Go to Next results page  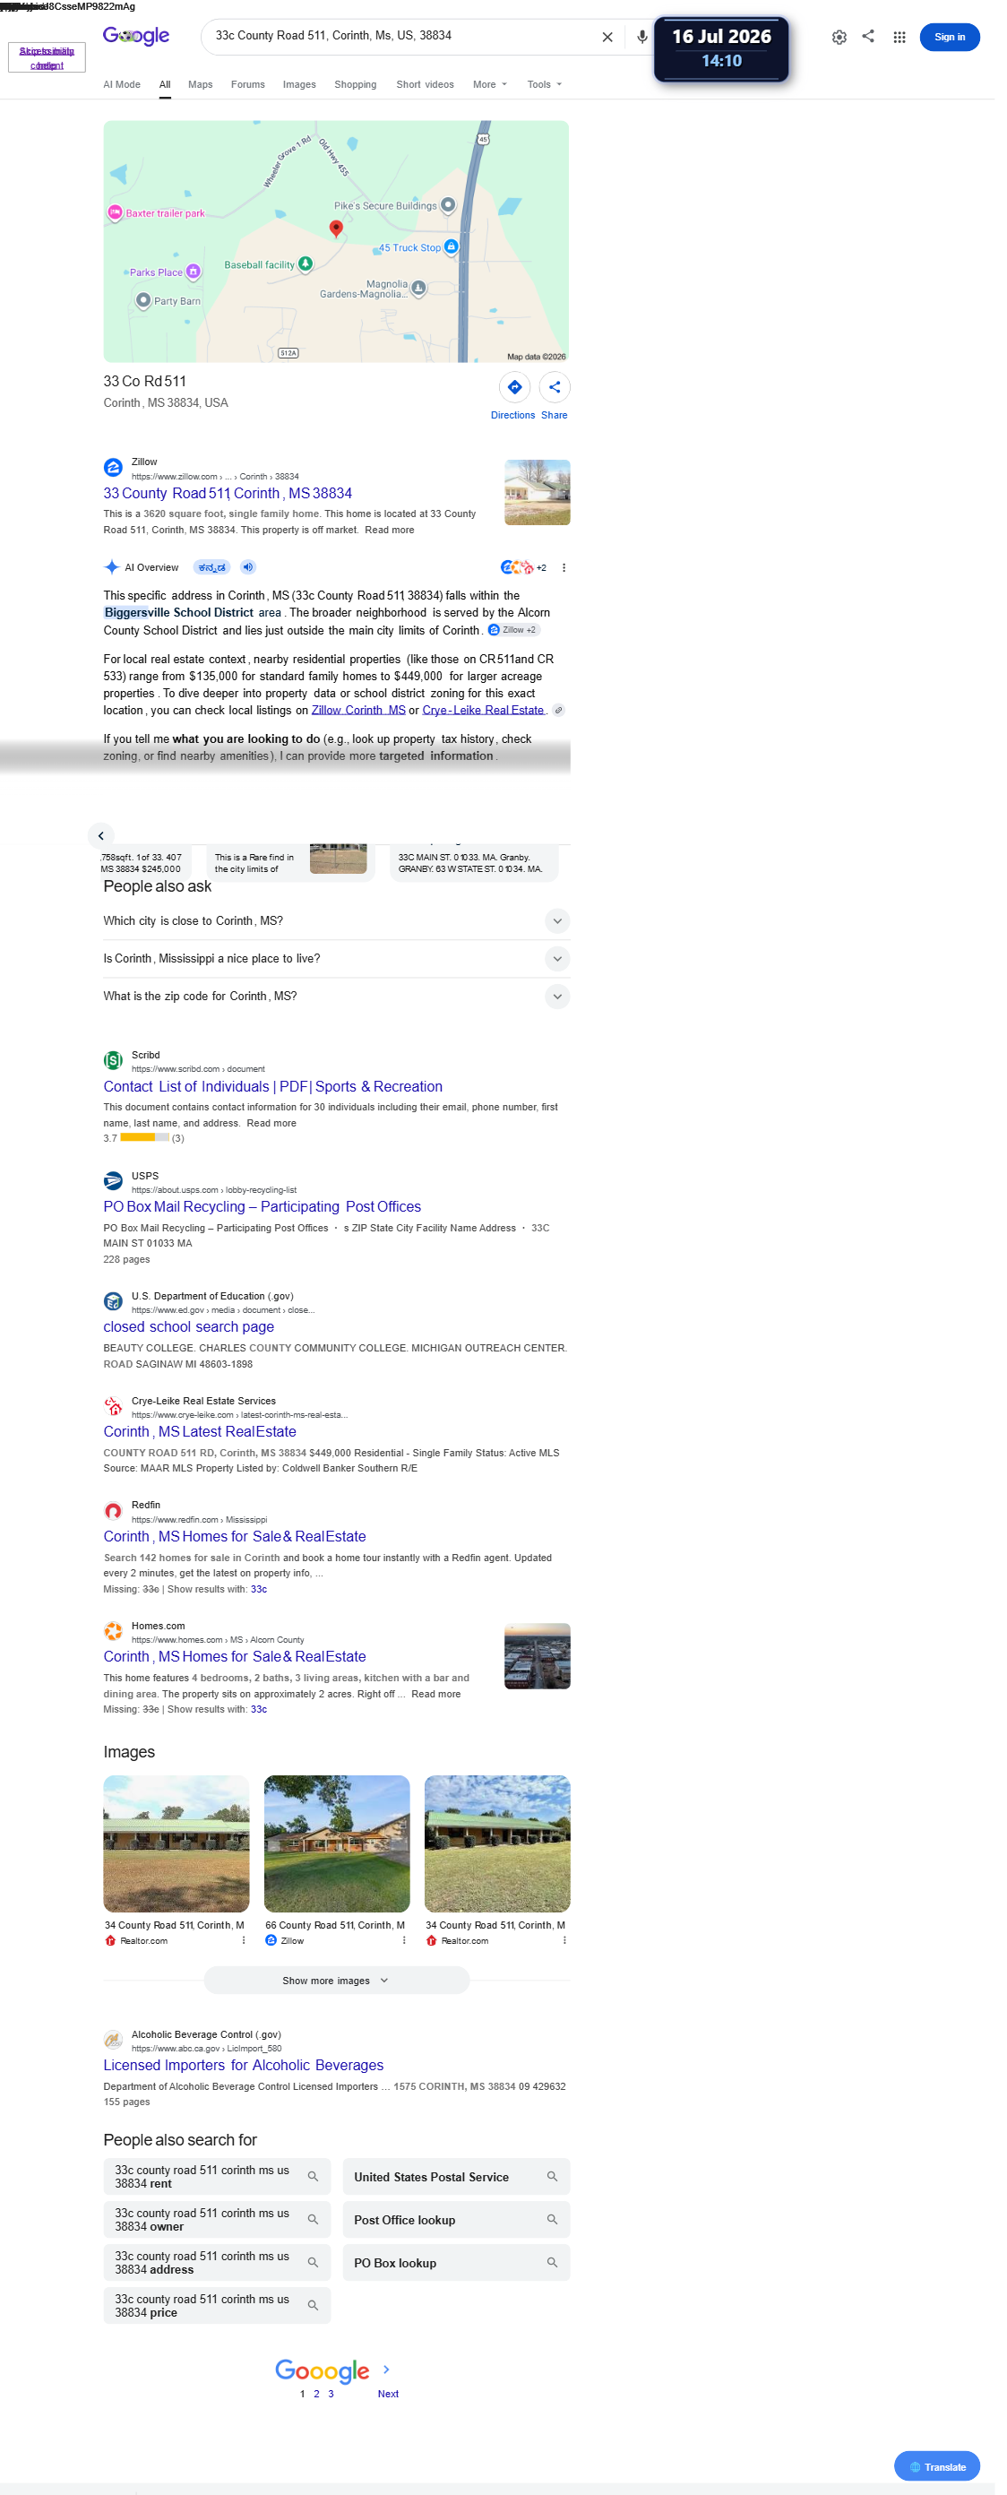click(x=387, y=2394)
